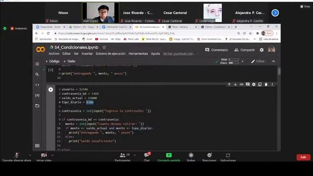Image resolution: width=313 pixels, height=176 pixels.
Task: Open the Entorno de ejecución menu
Action: coord(111,54)
